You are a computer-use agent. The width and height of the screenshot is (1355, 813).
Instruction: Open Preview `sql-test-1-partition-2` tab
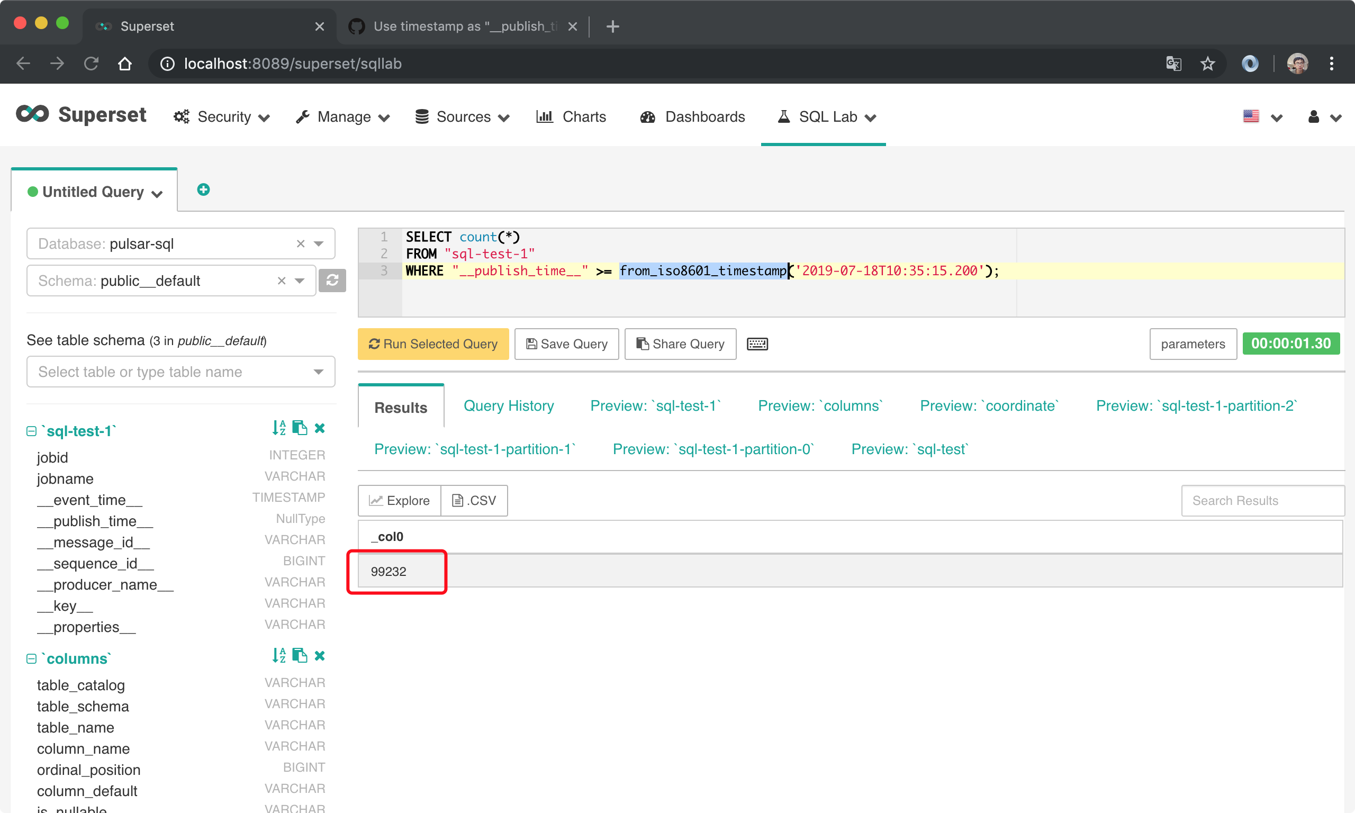(x=1196, y=406)
